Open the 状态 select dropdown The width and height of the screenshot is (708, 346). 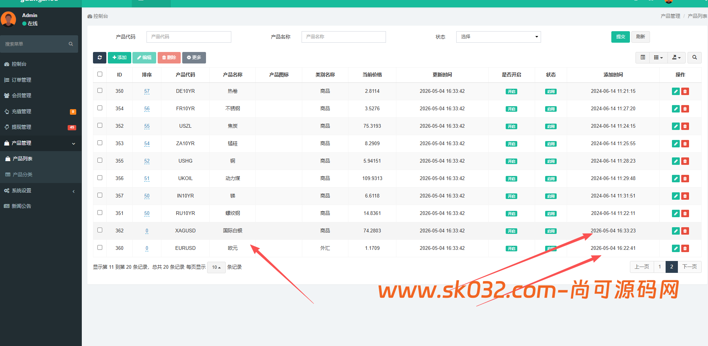click(x=498, y=37)
